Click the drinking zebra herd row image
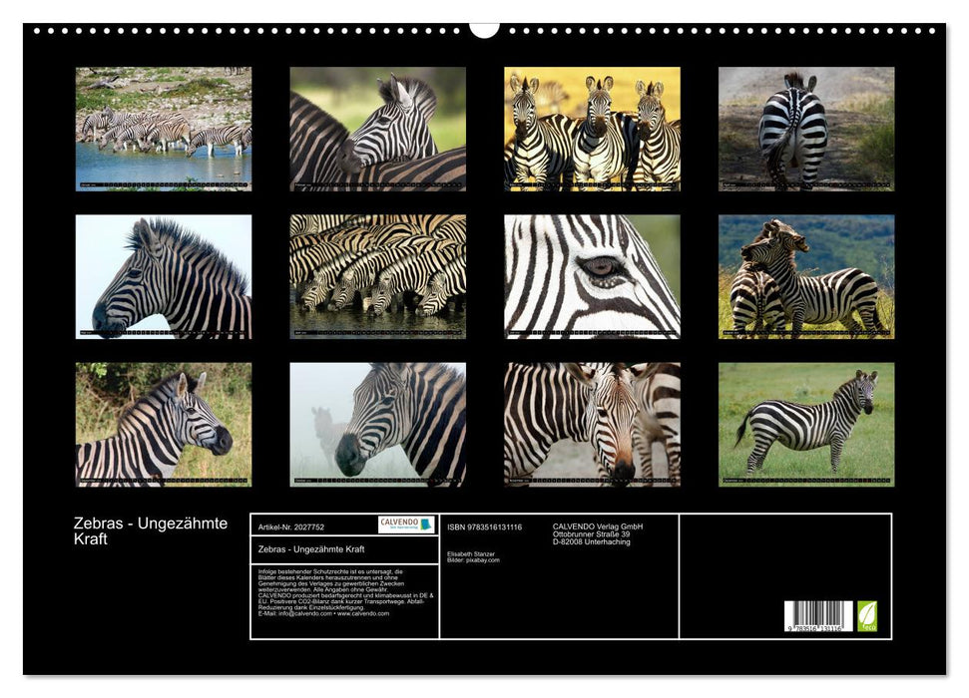 click(377, 272)
